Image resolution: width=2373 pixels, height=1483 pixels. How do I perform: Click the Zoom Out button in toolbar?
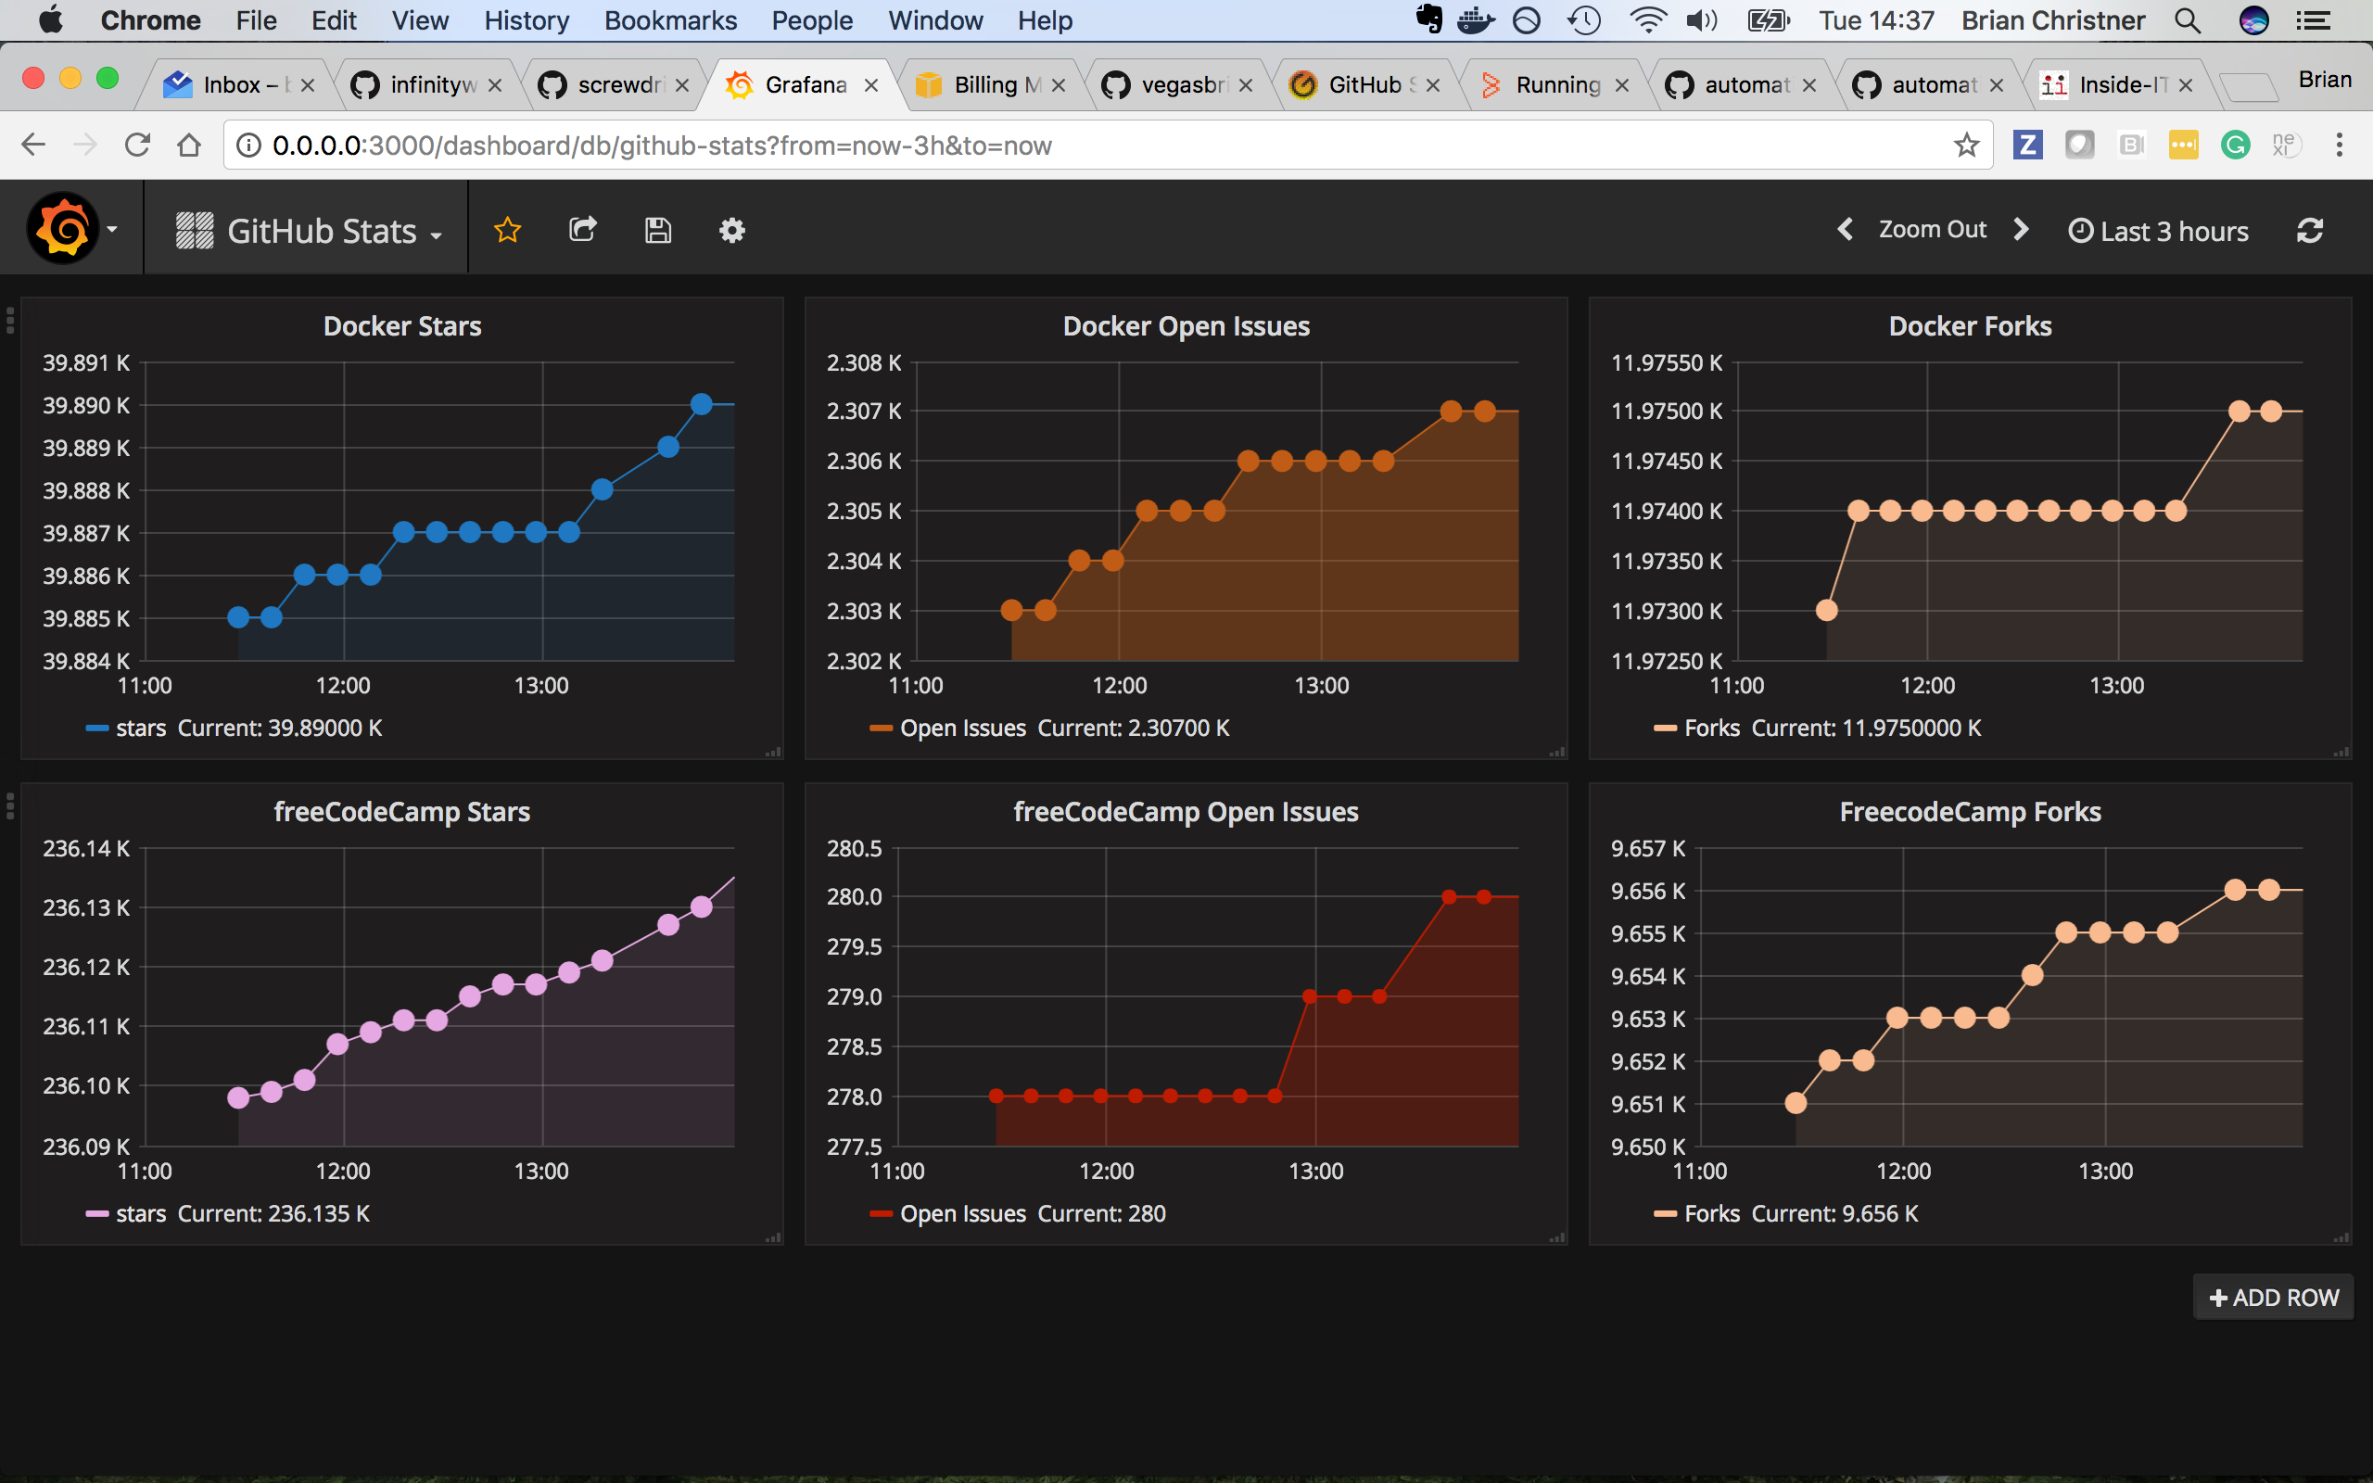click(1931, 231)
